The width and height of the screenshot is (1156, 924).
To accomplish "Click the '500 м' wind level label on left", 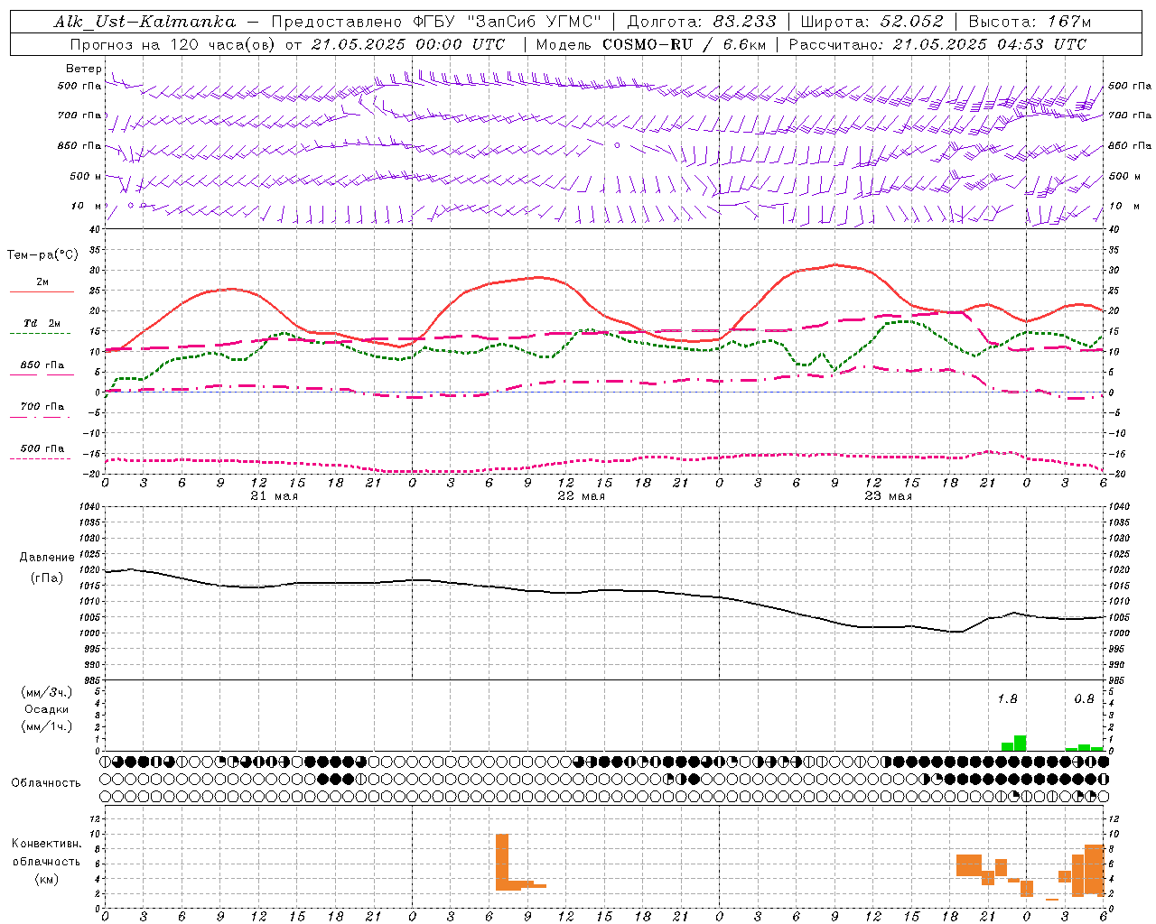I will [x=87, y=176].
